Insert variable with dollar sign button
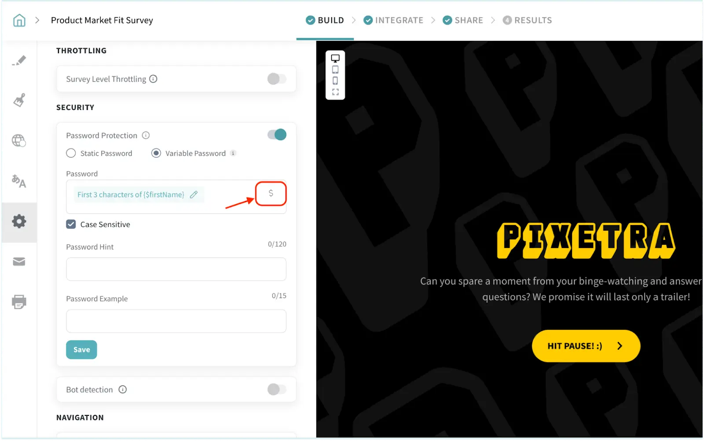 (271, 193)
